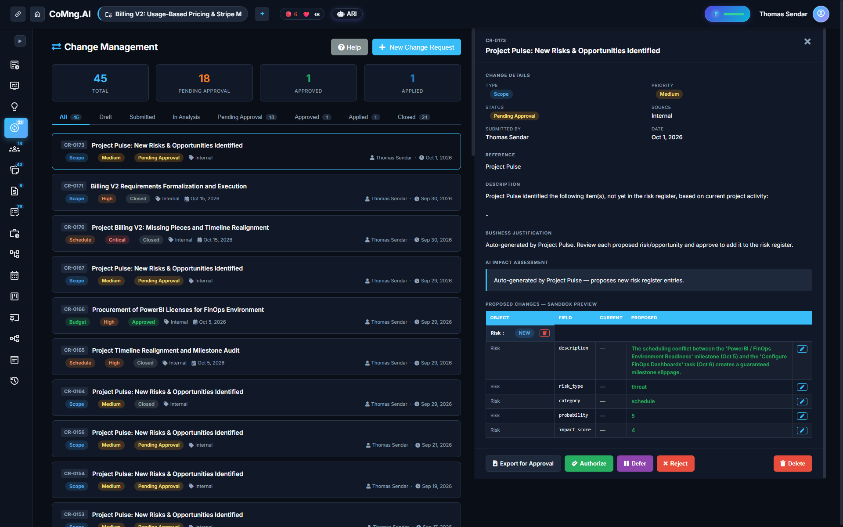Open Billing V2 project tab

pos(173,14)
